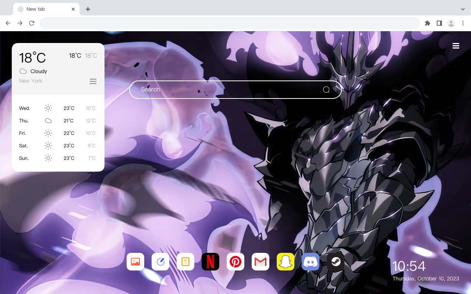Click the New York location label
Viewport: 471px width, 294px height.
[x=31, y=81]
